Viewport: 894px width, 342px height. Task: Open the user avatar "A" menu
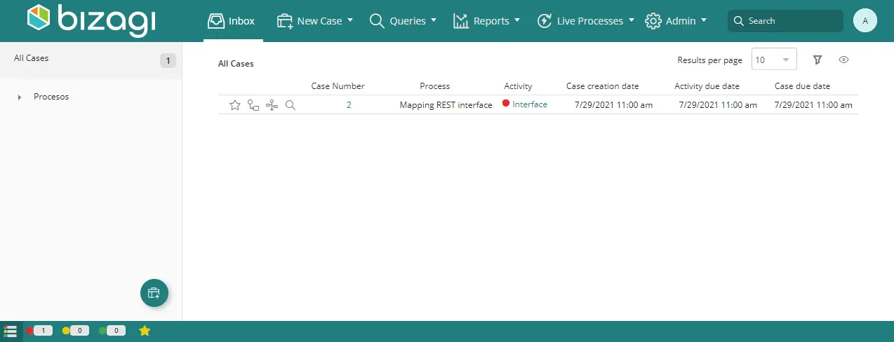(x=865, y=21)
